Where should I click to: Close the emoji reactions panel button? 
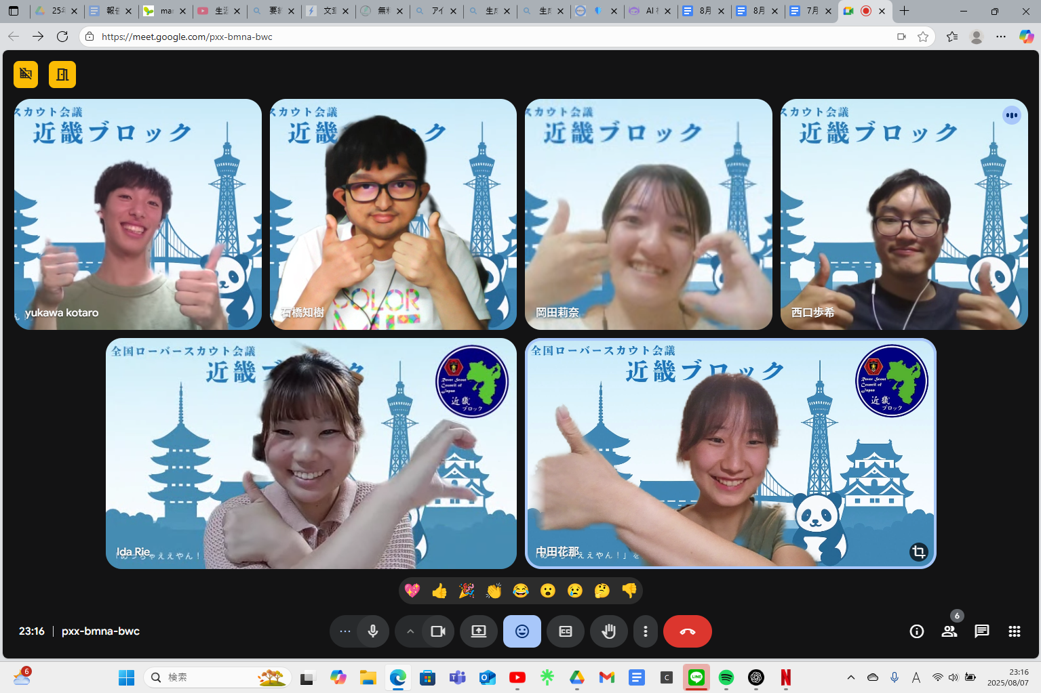pos(522,631)
